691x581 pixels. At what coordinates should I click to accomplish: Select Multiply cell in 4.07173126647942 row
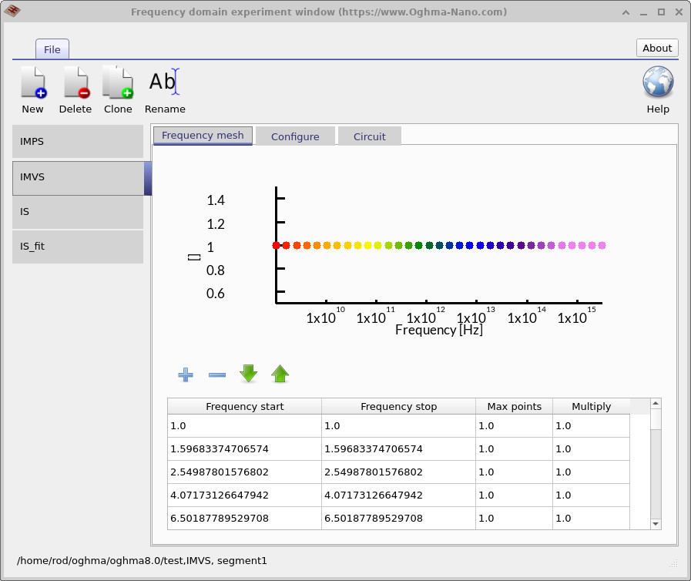[591, 495]
